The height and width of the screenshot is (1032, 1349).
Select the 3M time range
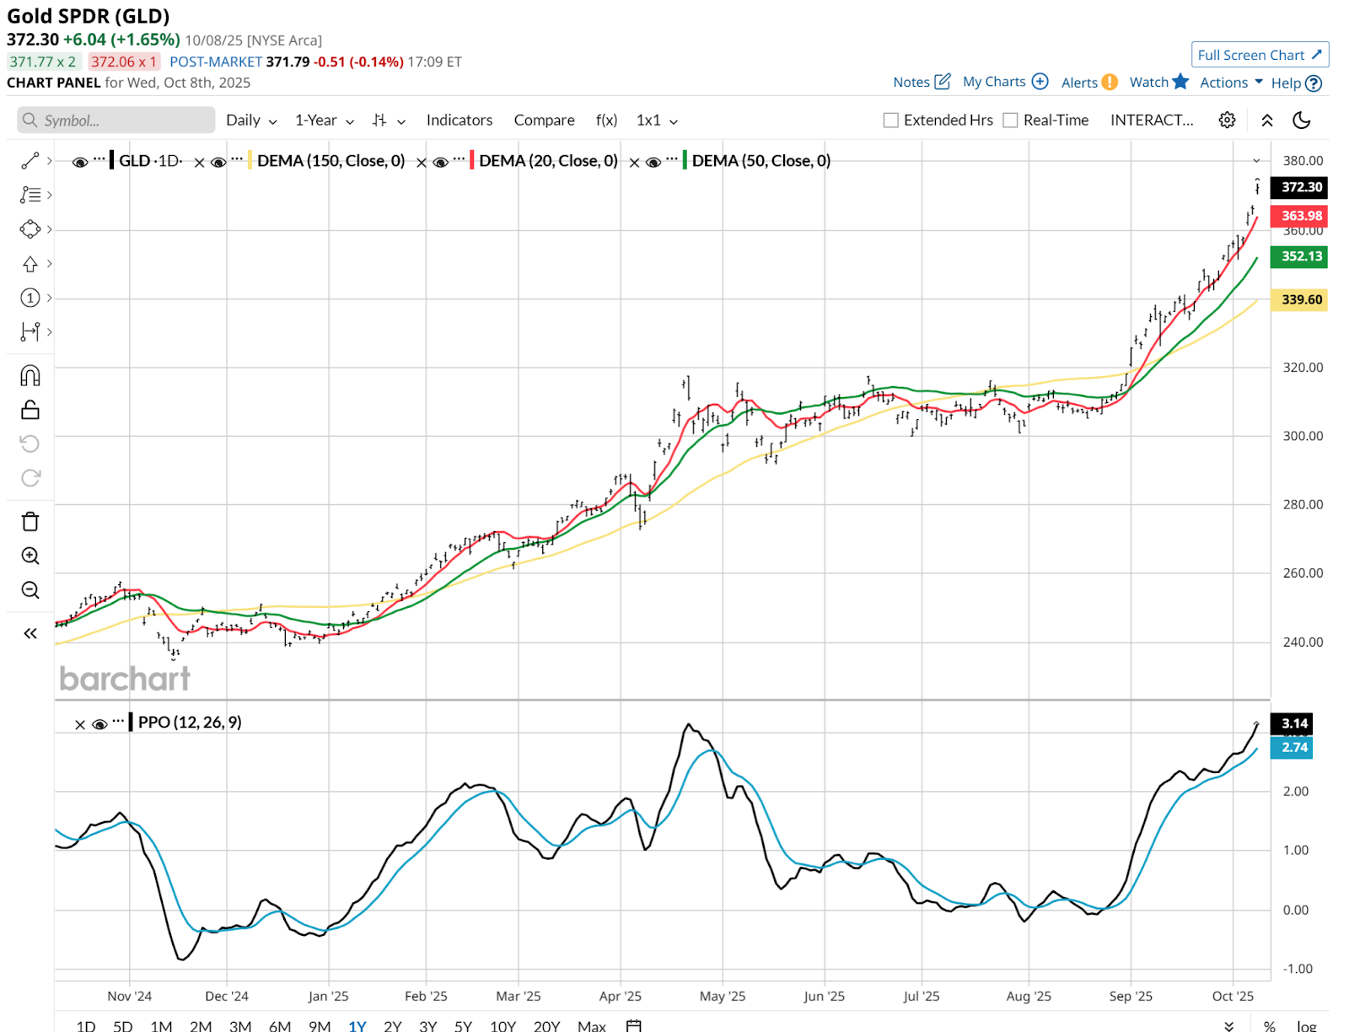click(x=240, y=1025)
